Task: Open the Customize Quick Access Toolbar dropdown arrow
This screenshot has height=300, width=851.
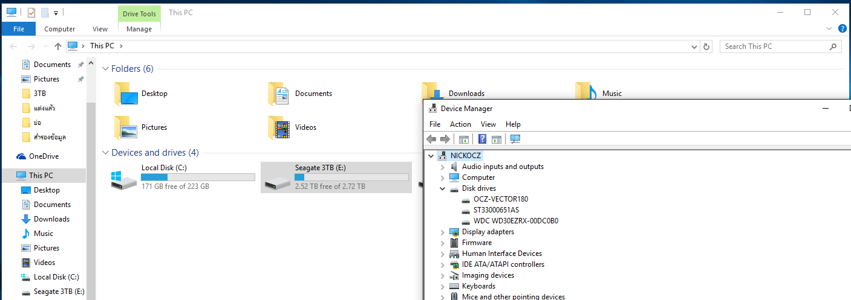Action: pos(56,13)
